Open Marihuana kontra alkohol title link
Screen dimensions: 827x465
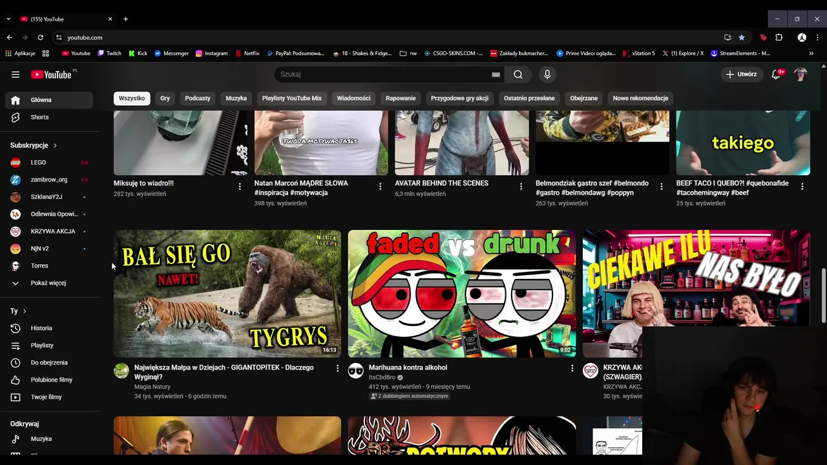tap(408, 367)
